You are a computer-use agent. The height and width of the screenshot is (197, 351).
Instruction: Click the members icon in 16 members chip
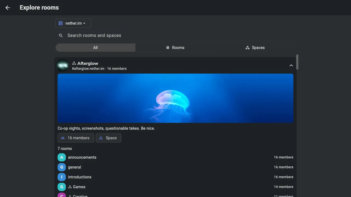tap(63, 138)
